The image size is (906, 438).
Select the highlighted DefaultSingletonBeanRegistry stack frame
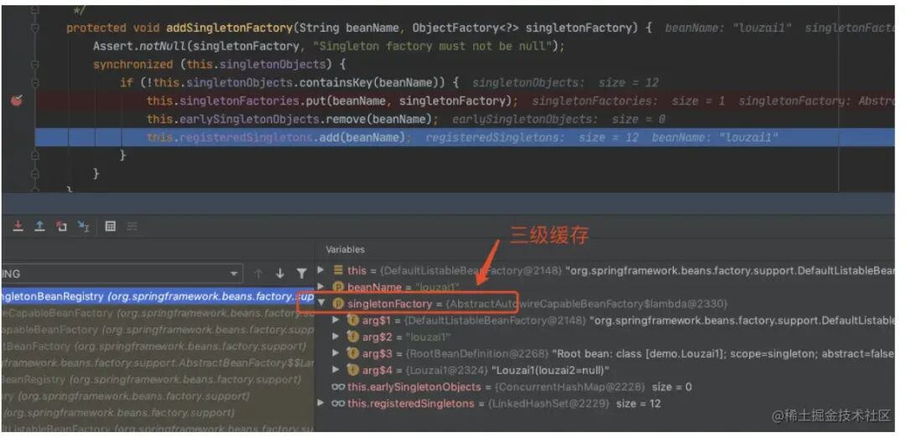pos(157,296)
